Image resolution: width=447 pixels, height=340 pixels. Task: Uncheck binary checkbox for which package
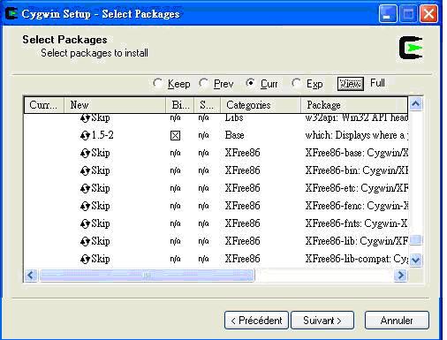pyautogui.click(x=175, y=136)
